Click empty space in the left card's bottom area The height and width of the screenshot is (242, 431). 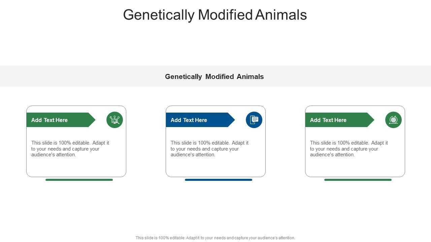pyautogui.click(x=76, y=168)
